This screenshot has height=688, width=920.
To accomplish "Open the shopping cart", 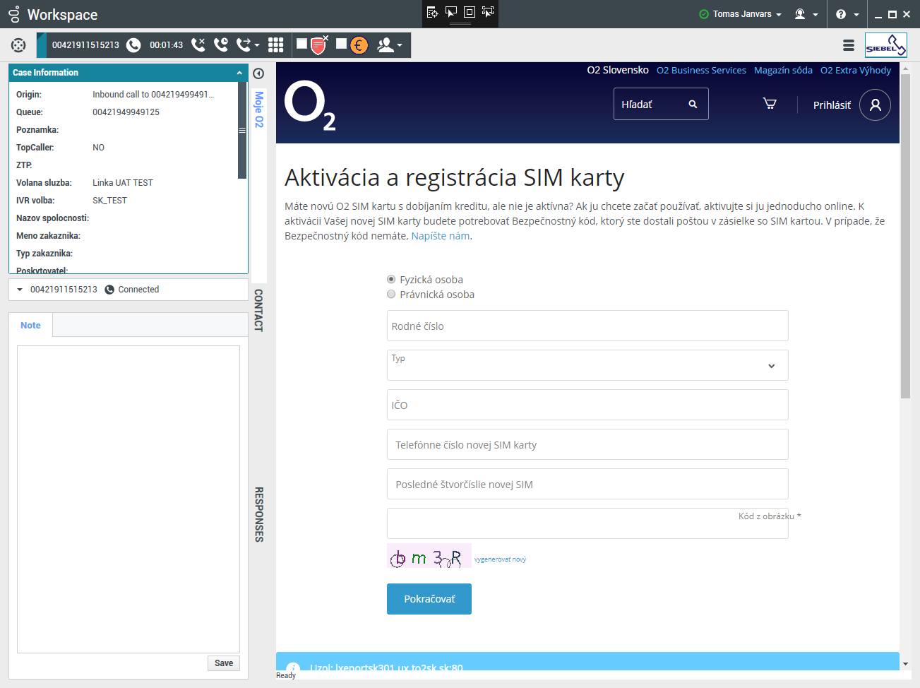I will pyautogui.click(x=770, y=104).
